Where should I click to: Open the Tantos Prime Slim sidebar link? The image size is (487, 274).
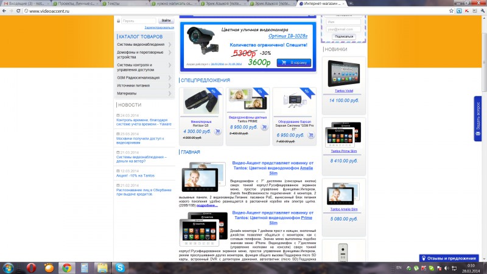(344, 151)
